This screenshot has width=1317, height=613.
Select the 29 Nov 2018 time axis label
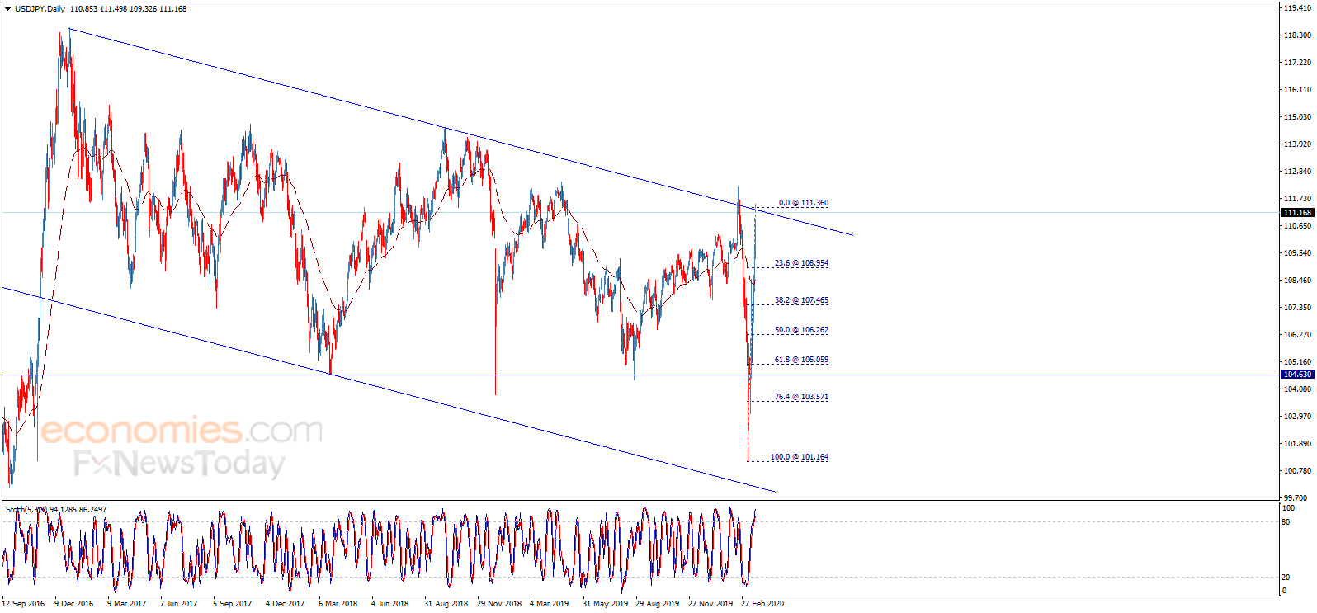[499, 603]
